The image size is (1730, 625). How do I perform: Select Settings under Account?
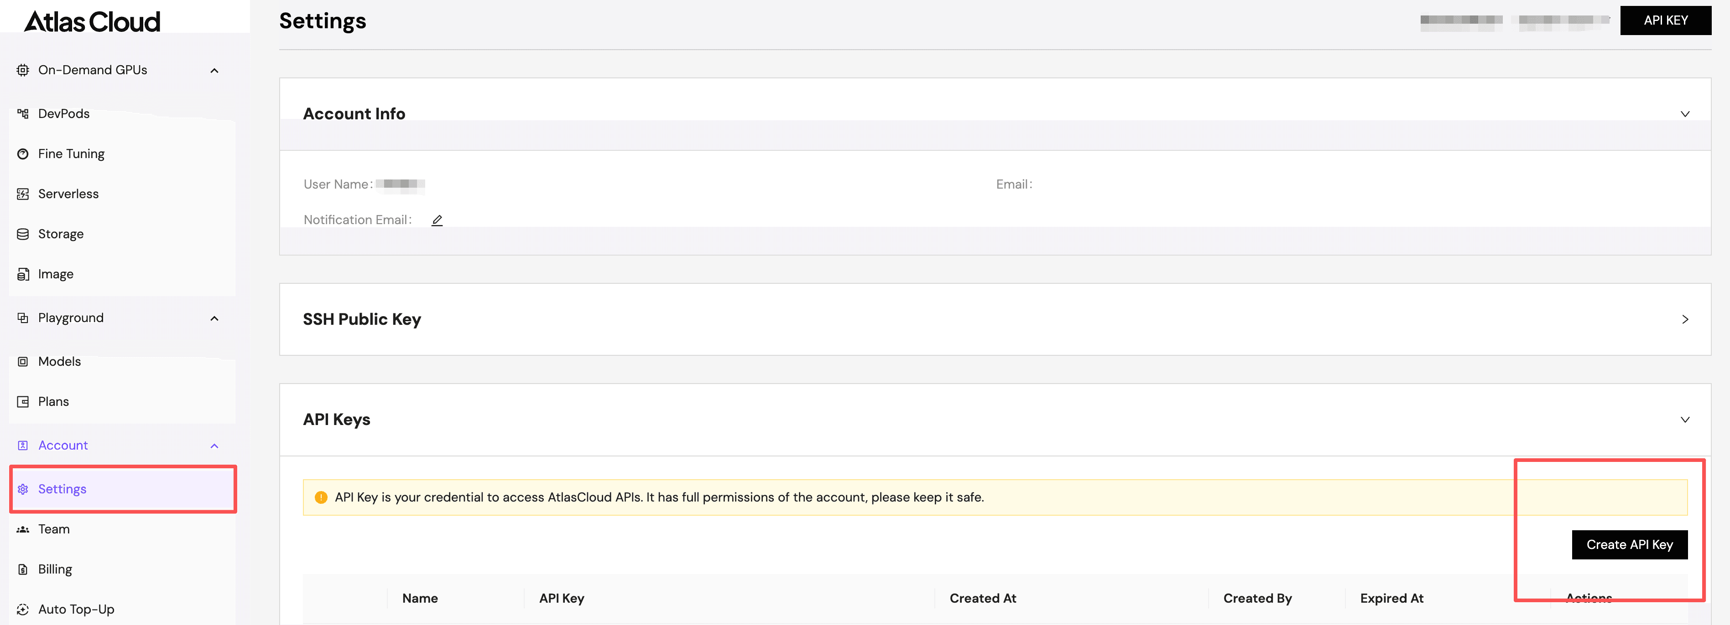(x=122, y=489)
